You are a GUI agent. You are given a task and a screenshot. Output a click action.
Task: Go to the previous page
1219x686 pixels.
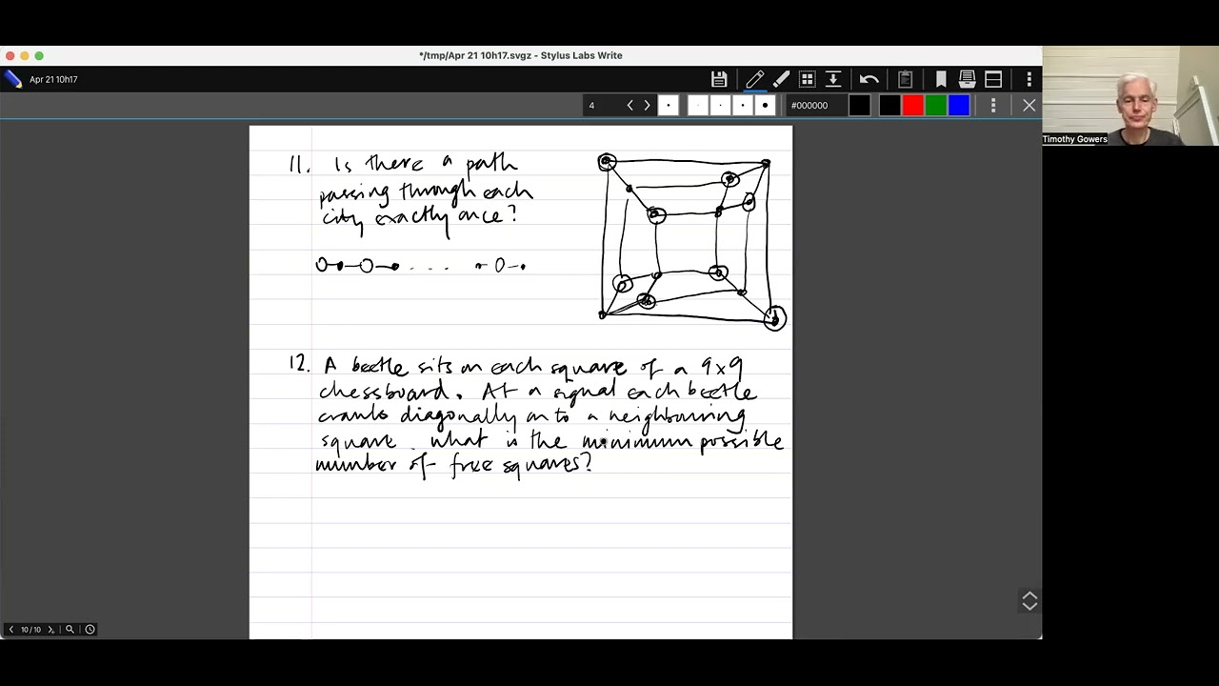(11, 630)
